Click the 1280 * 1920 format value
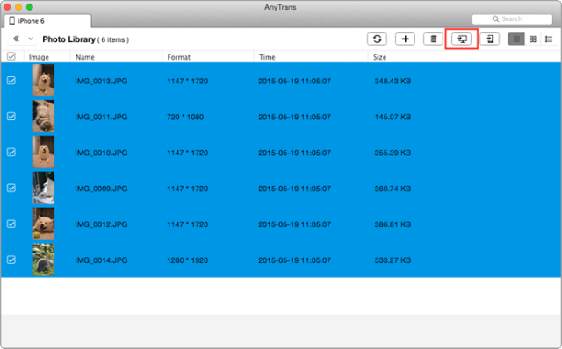562x349 pixels. 187,260
